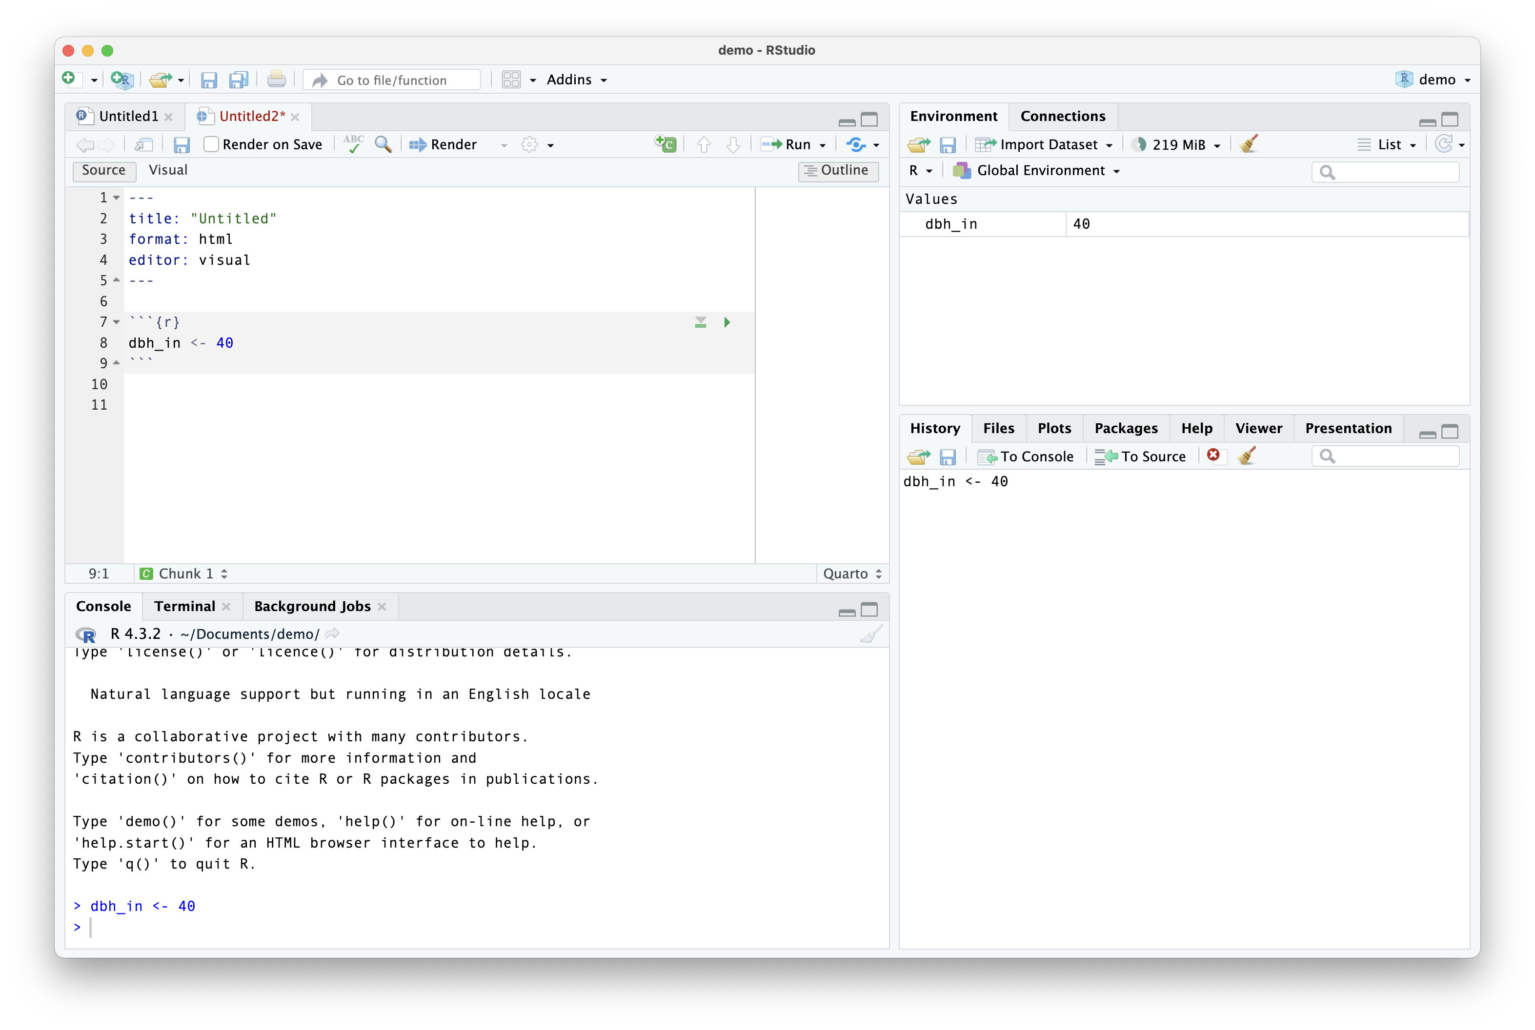Screen dimensions: 1535x1030
Task: Open Import Dataset dropdown
Action: click(x=1048, y=144)
